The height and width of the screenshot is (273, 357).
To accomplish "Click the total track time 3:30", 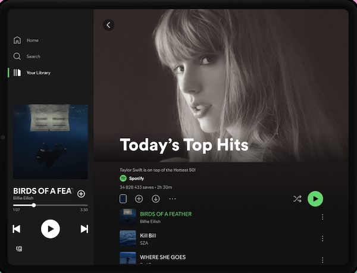I will [x=84, y=210].
